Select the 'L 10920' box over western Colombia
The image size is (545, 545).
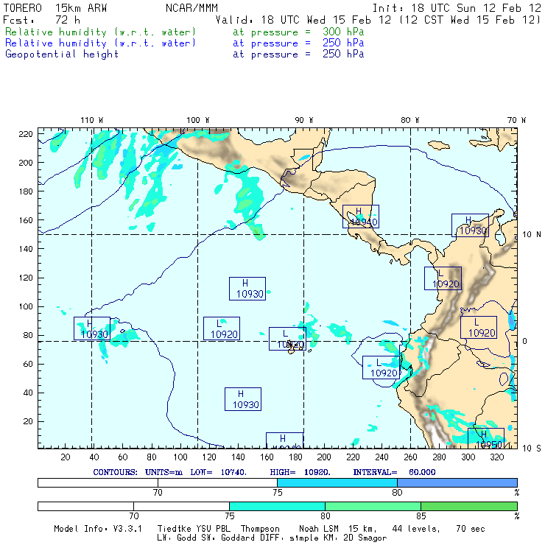point(443,278)
